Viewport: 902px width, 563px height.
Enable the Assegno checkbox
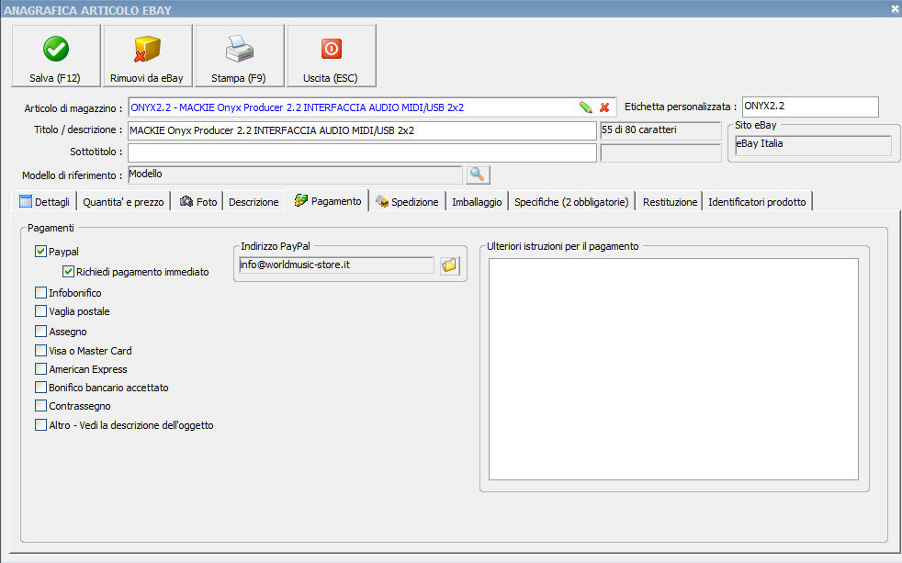tap(40, 332)
